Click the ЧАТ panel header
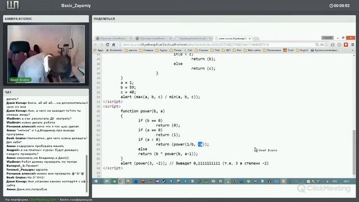The width and height of the screenshot is (359, 202). 46,92
